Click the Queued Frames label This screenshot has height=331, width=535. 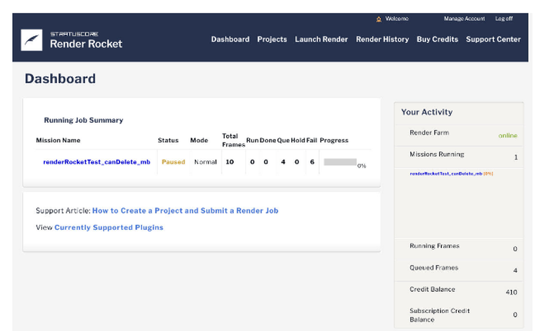click(434, 267)
